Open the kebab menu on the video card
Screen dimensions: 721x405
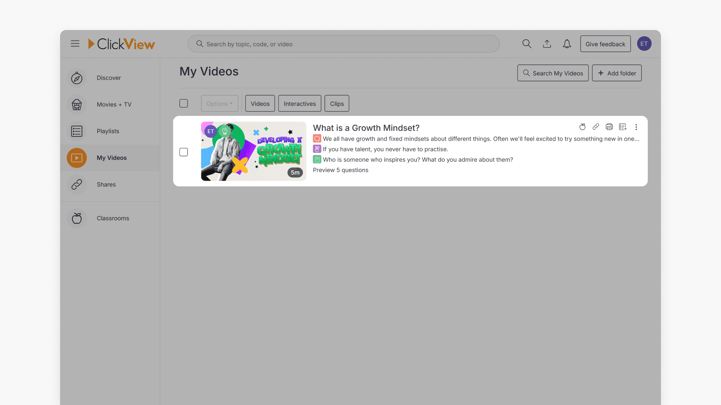(x=636, y=127)
